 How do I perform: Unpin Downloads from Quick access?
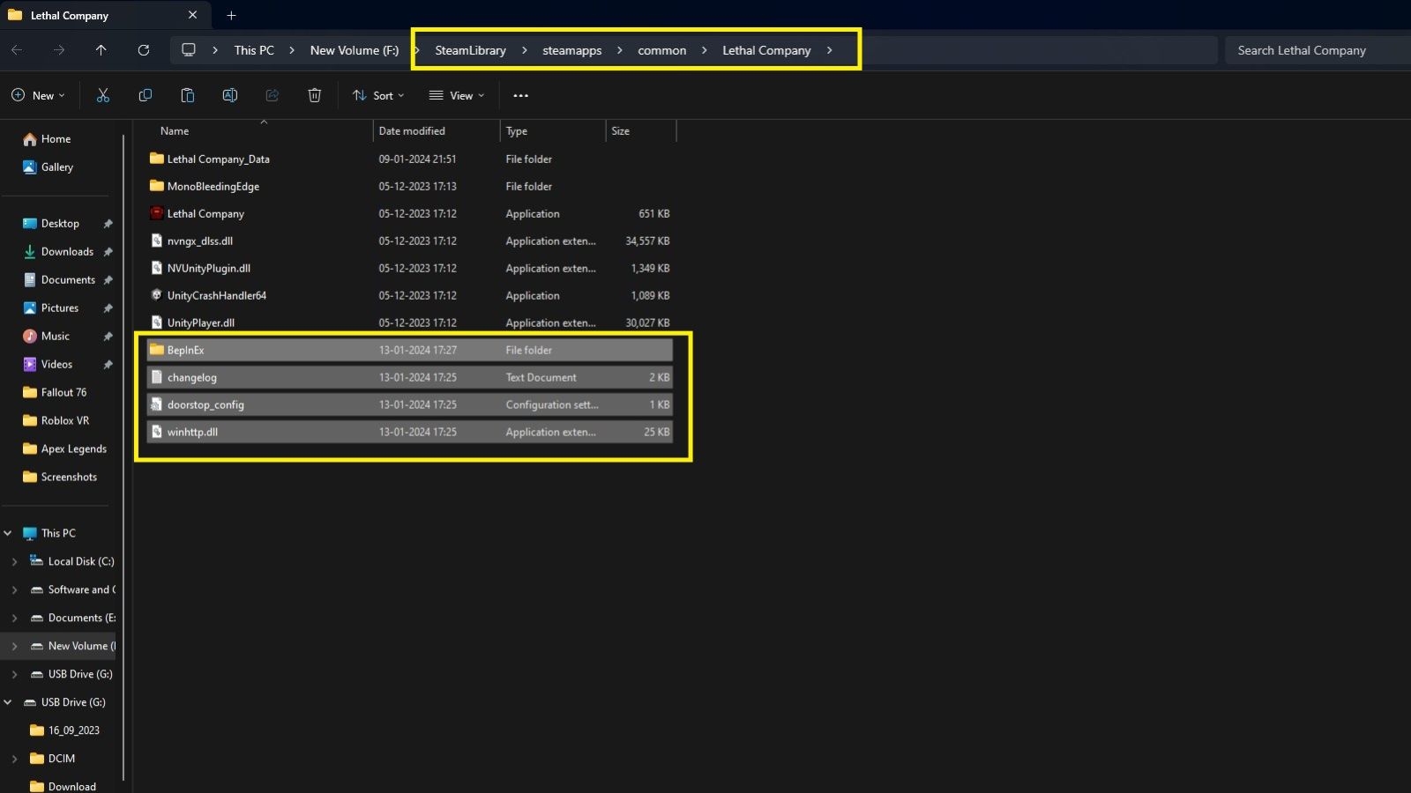click(108, 251)
